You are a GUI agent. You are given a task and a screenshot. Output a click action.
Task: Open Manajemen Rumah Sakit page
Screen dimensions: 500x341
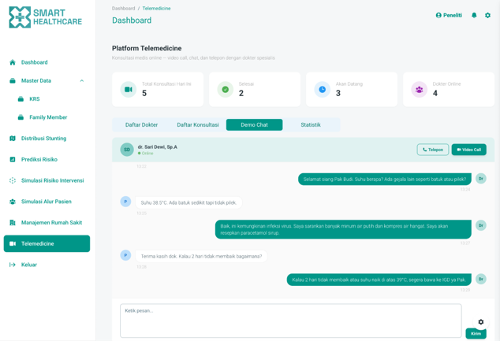tap(52, 223)
